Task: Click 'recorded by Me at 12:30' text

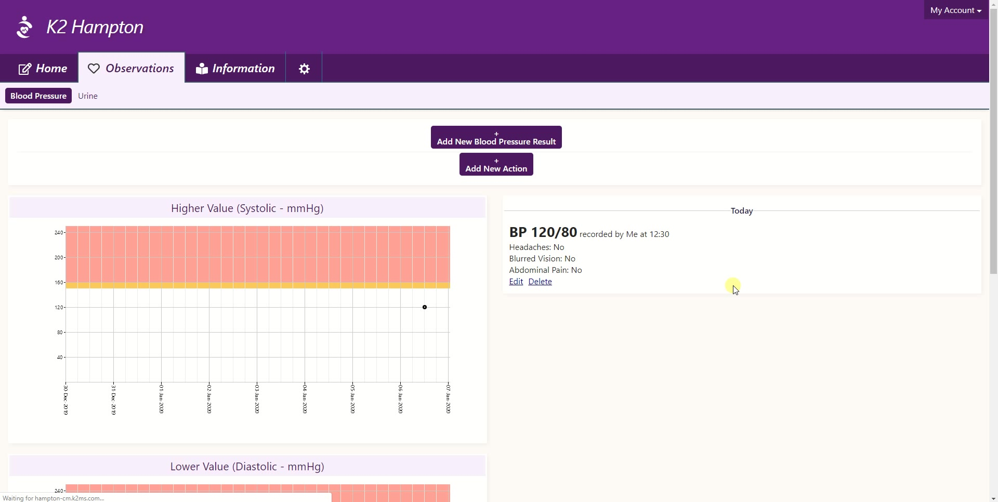Action: (x=625, y=234)
